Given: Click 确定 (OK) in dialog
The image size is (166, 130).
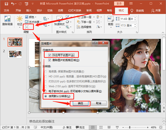Looking at the screenshot, I should pos(80,103).
